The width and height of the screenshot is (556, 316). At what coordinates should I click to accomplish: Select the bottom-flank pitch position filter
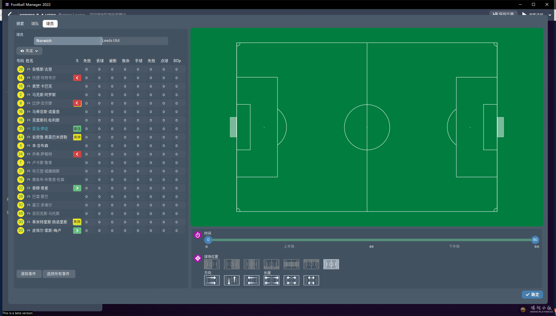(271, 264)
